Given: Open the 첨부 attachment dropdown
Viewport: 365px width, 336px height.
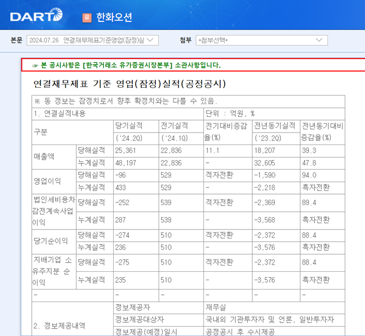Looking at the screenshot, I should (x=262, y=40).
